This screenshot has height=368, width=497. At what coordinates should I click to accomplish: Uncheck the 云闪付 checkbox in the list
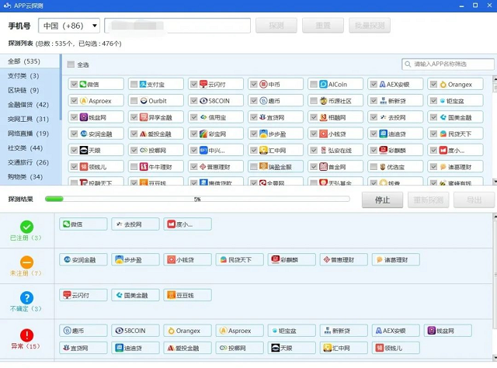click(x=194, y=85)
